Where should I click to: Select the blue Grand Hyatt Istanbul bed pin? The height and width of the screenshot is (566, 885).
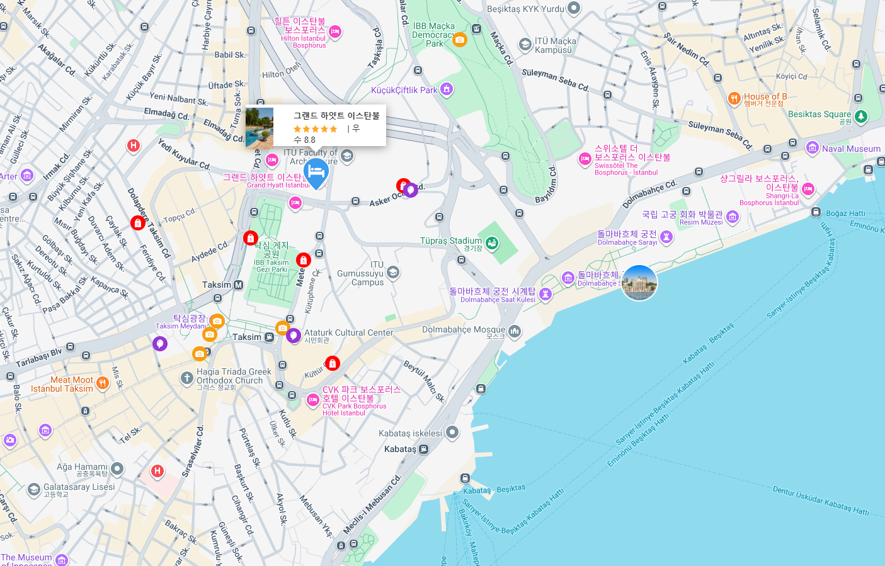[x=316, y=172]
